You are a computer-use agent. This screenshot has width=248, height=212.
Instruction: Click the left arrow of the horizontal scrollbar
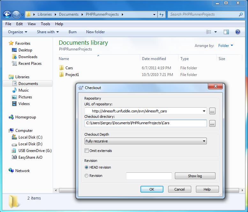coord(56,190)
